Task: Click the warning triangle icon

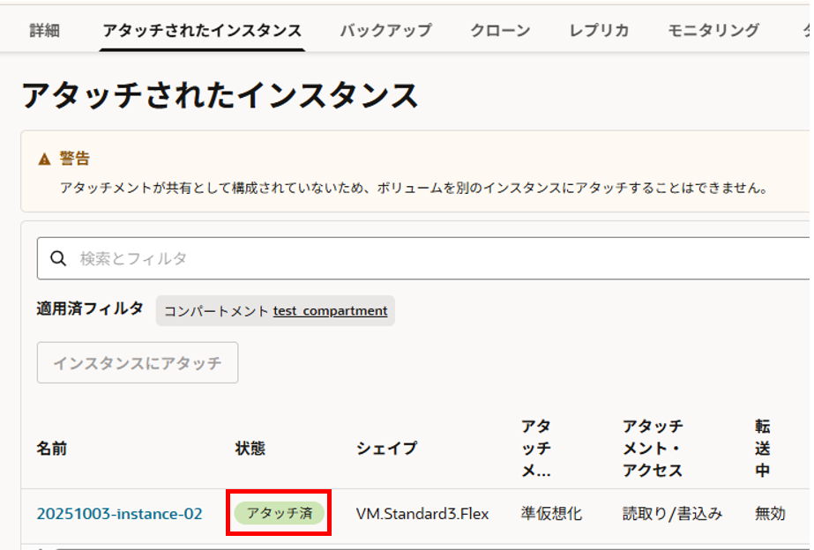Action: pos(44,160)
